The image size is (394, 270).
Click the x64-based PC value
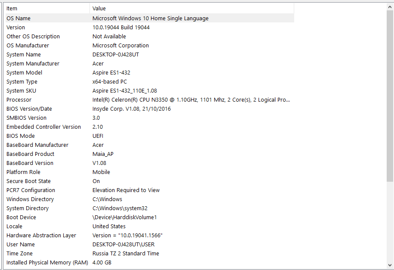[110, 82]
